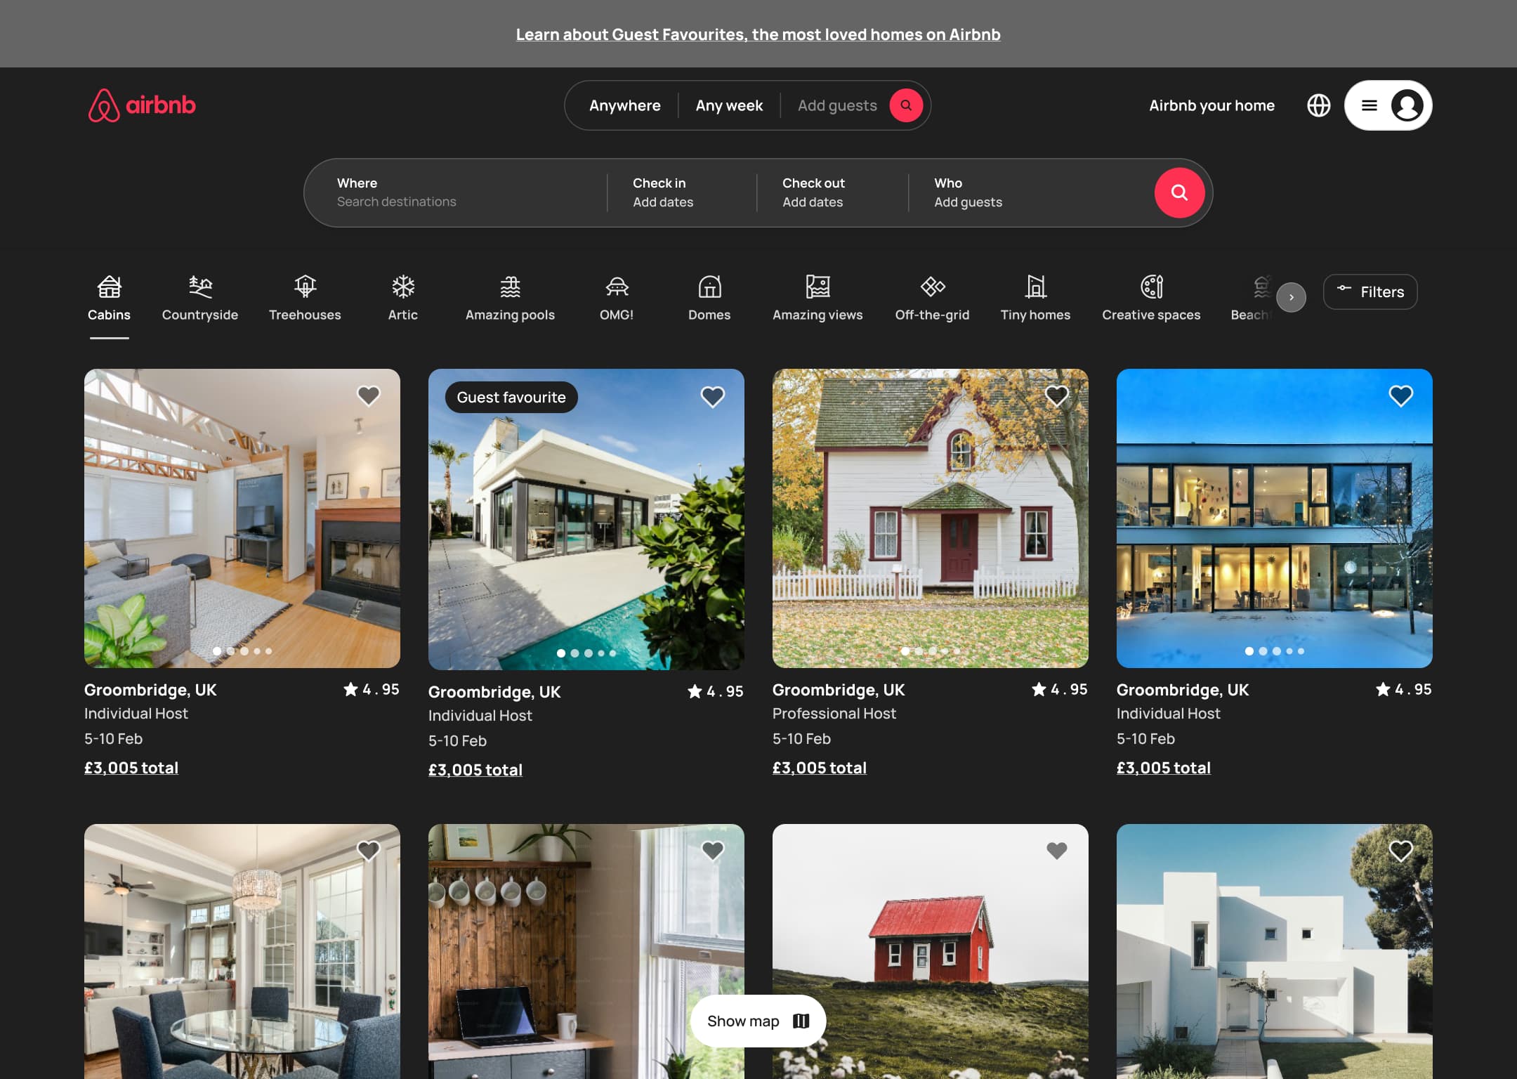This screenshot has width=1517, height=1079.
Task: Click carousel dots on the blue glass house photo
Action: pyautogui.click(x=1275, y=651)
